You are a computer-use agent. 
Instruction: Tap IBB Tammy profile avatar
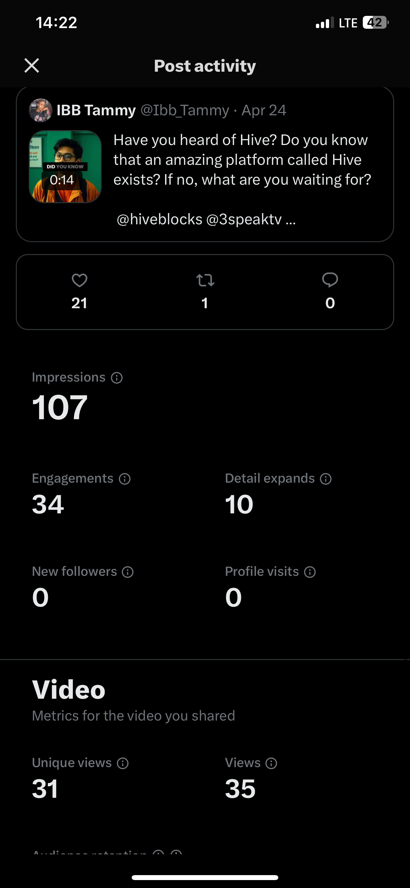pyautogui.click(x=41, y=110)
